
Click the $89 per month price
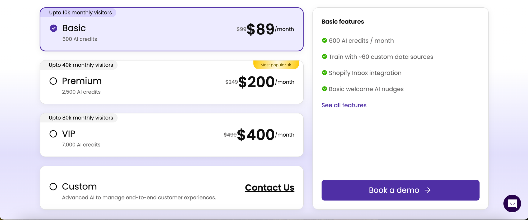[x=261, y=29]
